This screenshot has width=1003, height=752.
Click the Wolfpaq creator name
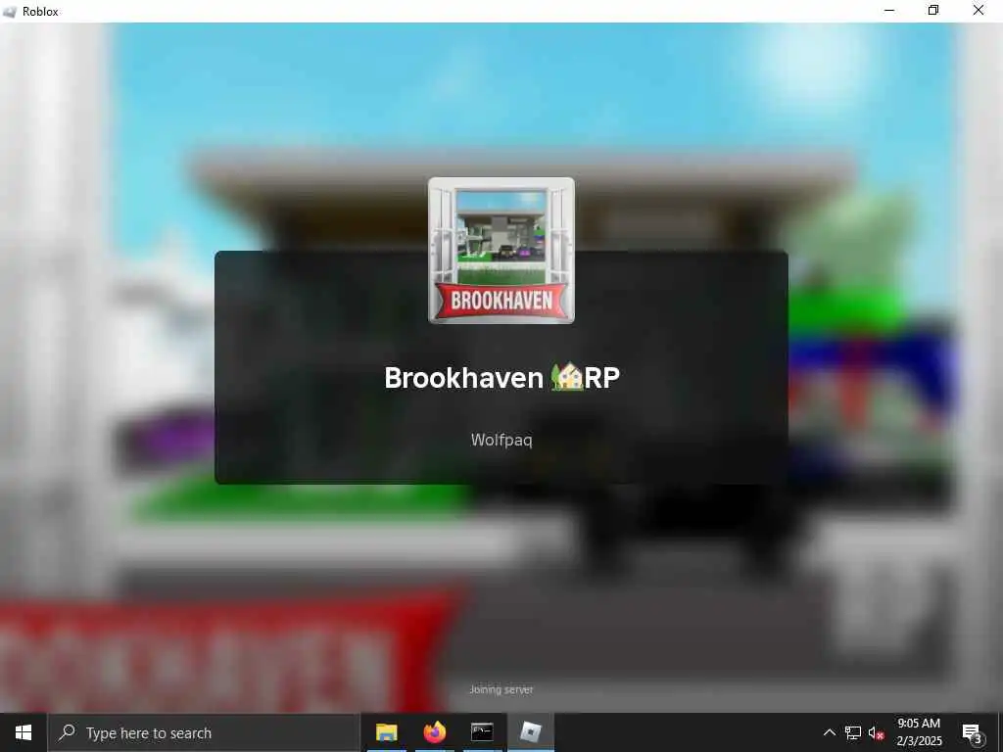point(501,440)
